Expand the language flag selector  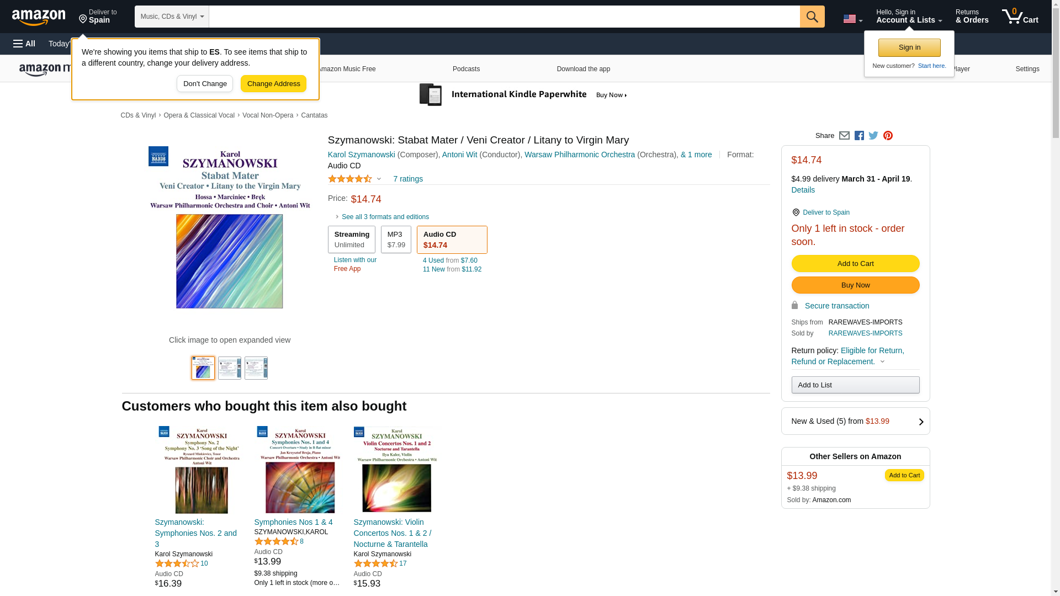tap(852, 19)
